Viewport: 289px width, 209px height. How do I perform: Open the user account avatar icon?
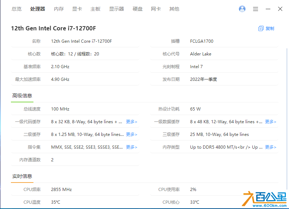pos(242,9)
